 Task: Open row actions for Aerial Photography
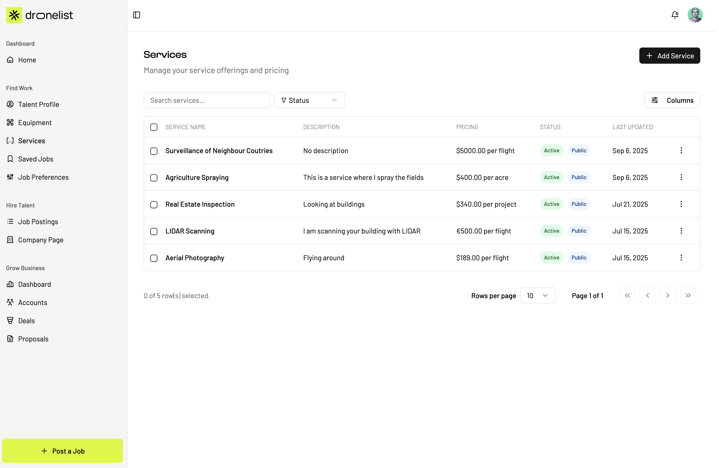click(681, 258)
